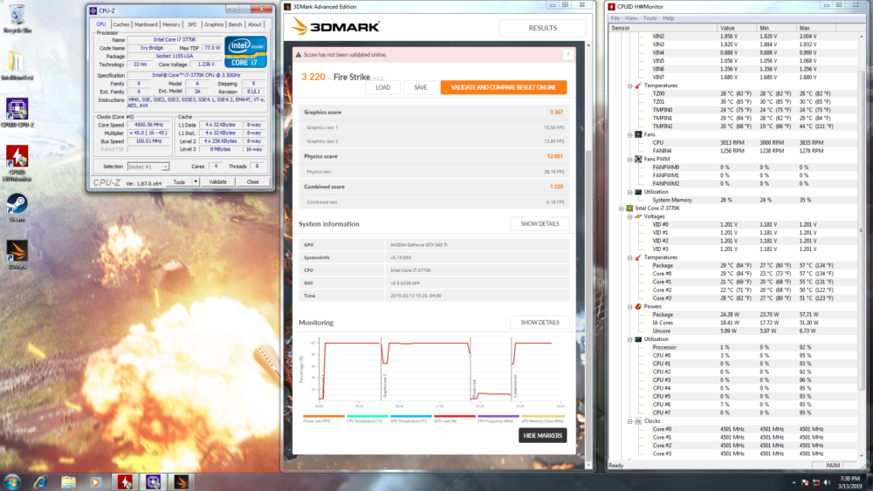Viewport: 873px width, 491px height.
Task: Collapse the Fans PWM node in HWMonitor
Action: tap(629, 159)
